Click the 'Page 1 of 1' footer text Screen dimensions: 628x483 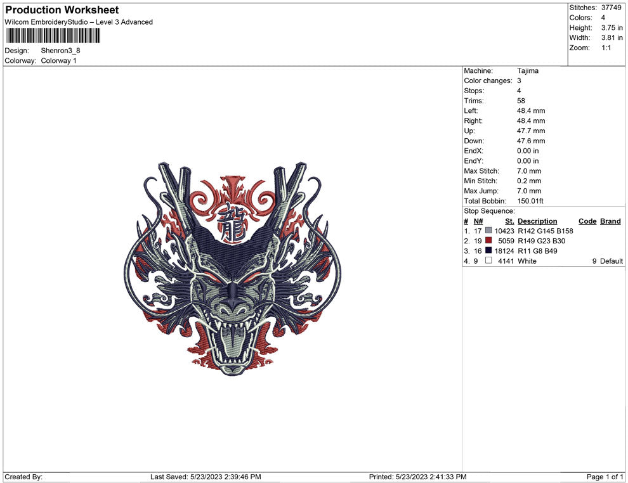(605, 477)
